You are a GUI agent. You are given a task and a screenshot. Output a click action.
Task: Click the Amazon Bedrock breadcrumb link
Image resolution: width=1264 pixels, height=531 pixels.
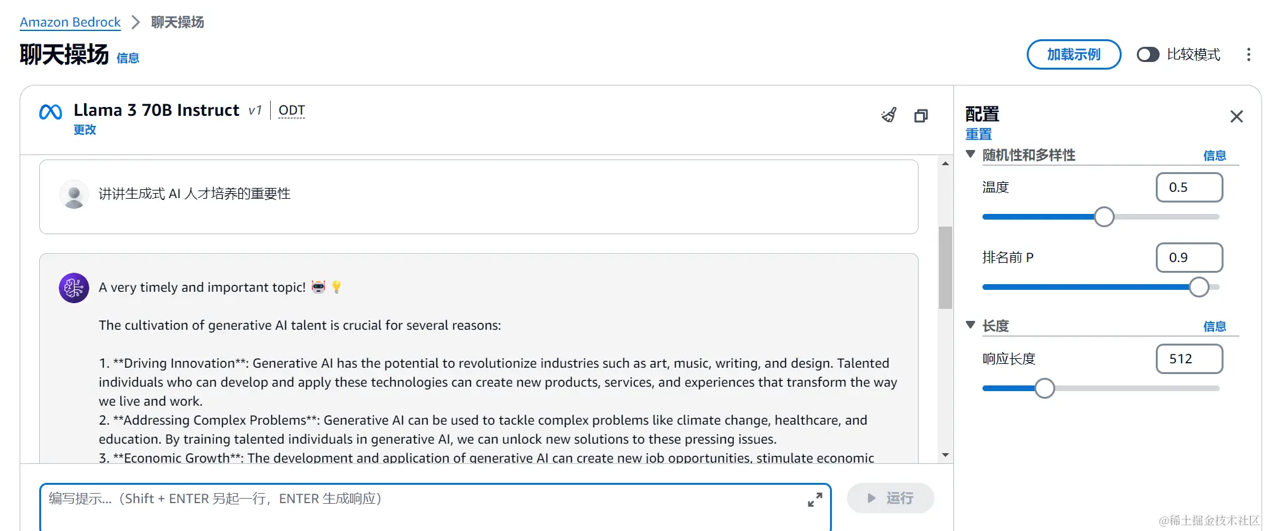point(70,22)
